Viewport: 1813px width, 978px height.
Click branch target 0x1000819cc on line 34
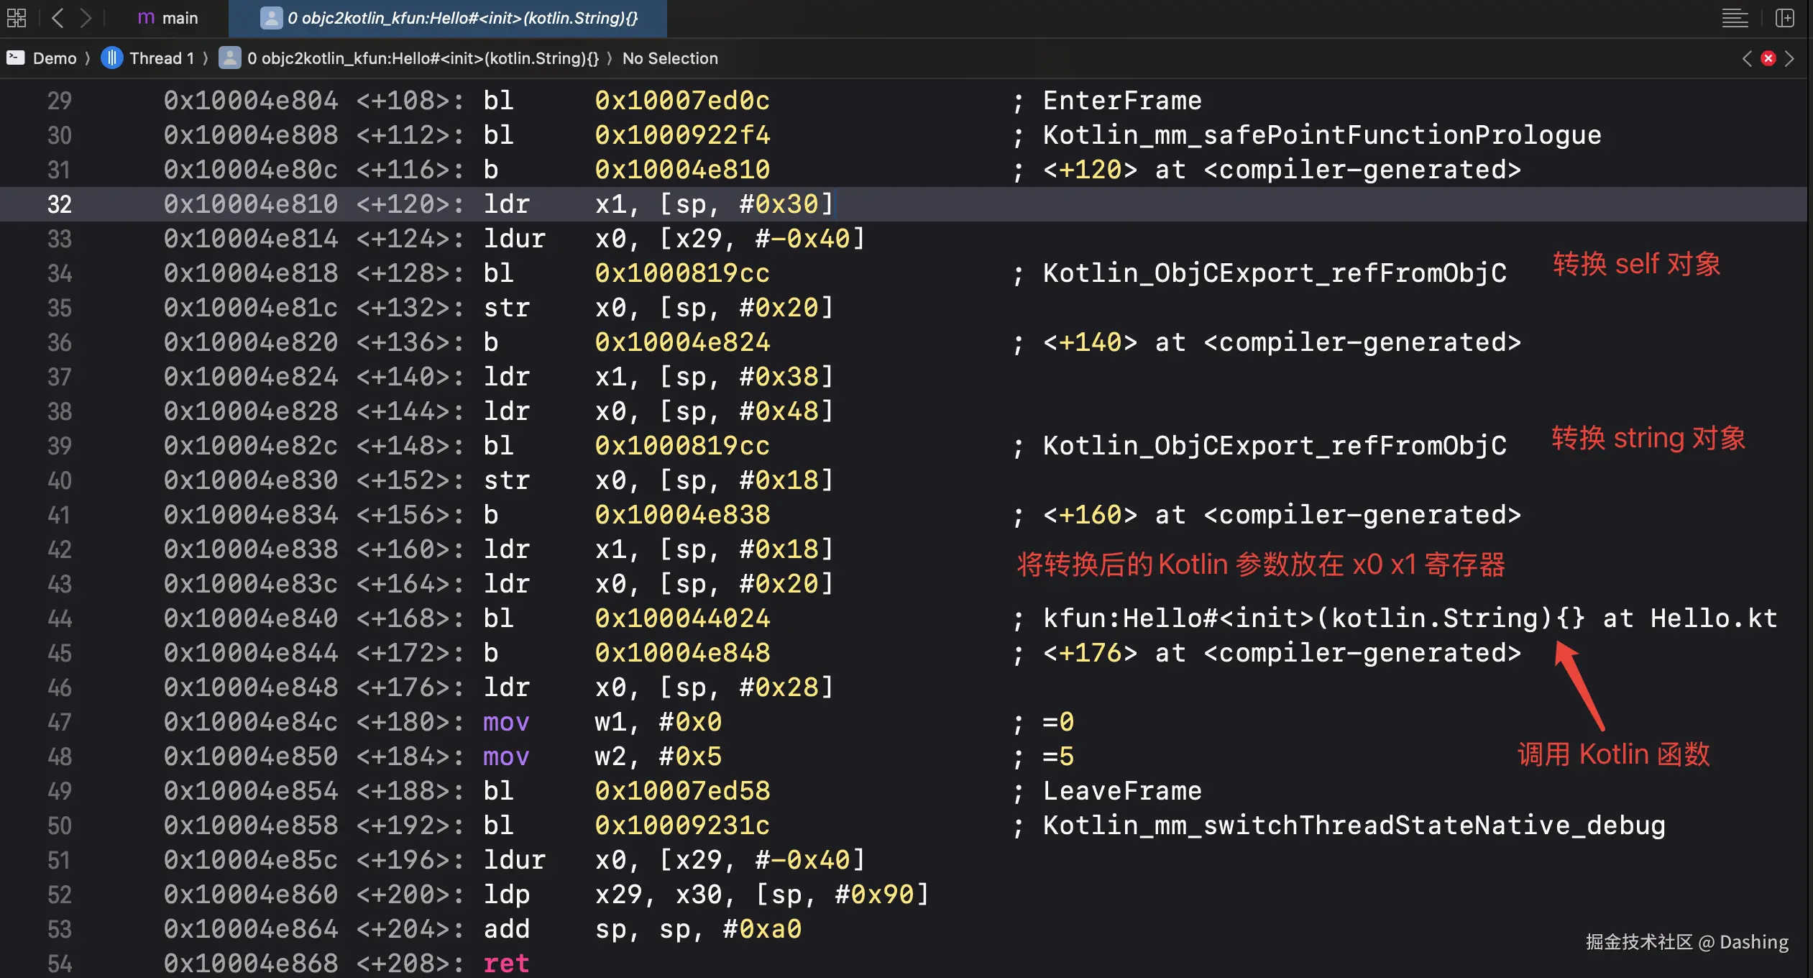[682, 273]
